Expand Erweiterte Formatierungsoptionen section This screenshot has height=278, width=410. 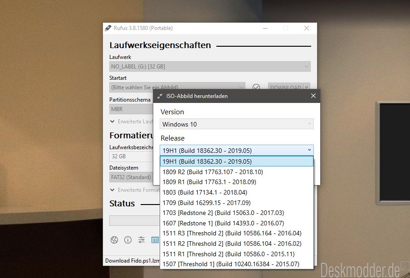(x=135, y=190)
